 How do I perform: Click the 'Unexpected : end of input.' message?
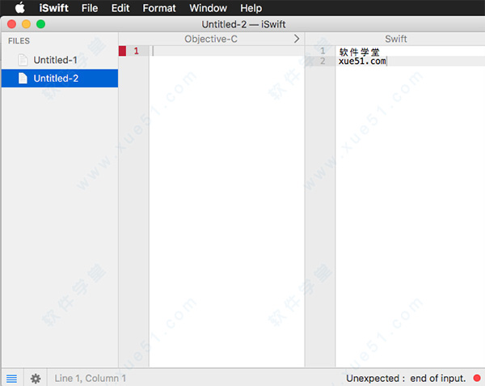click(x=406, y=378)
